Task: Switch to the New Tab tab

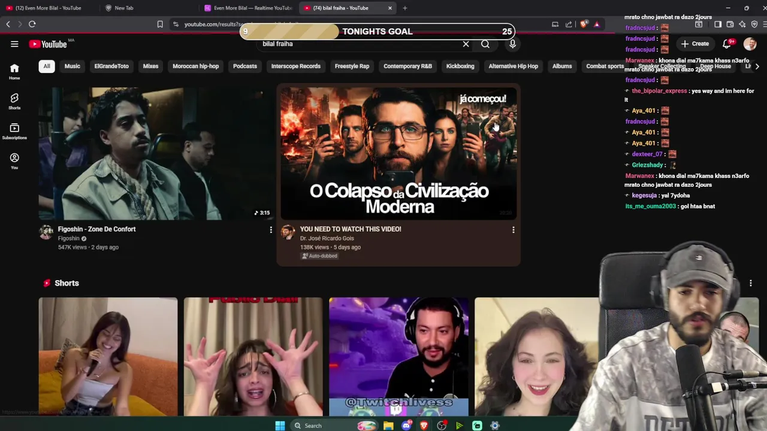Action: tap(149, 8)
